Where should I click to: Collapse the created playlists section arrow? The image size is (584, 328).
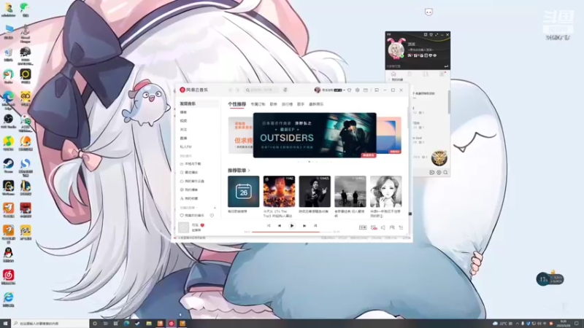pos(196,208)
